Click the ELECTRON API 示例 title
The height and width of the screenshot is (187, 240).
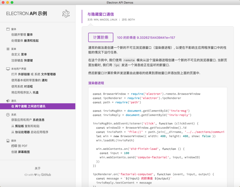point(26,14)
